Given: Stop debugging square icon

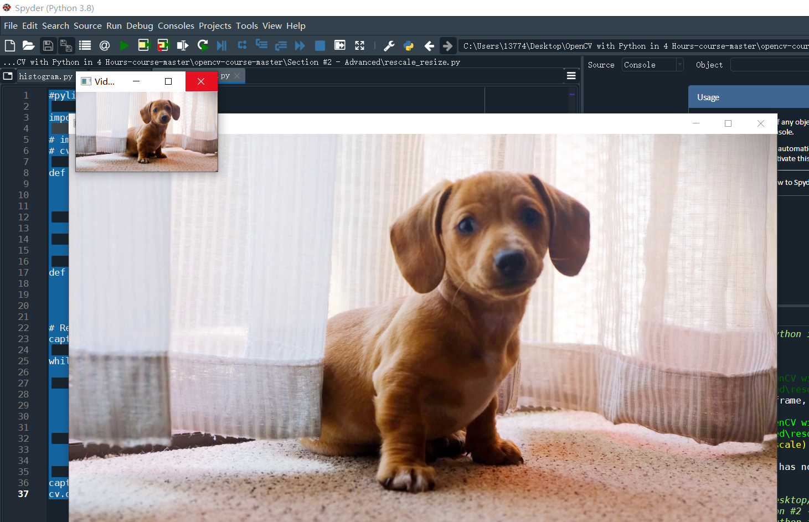Looking at the screenshot, I should pyautogui.click(x=320, y=45).
